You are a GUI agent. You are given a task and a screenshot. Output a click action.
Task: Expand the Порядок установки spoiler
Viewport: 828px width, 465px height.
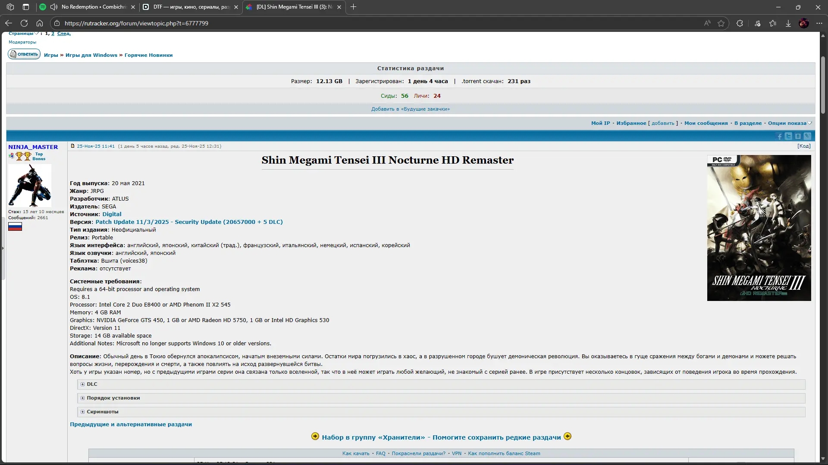[113, 398]
